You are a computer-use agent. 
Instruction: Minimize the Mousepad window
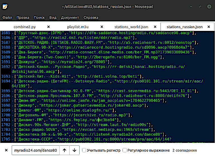click(191, 7)
